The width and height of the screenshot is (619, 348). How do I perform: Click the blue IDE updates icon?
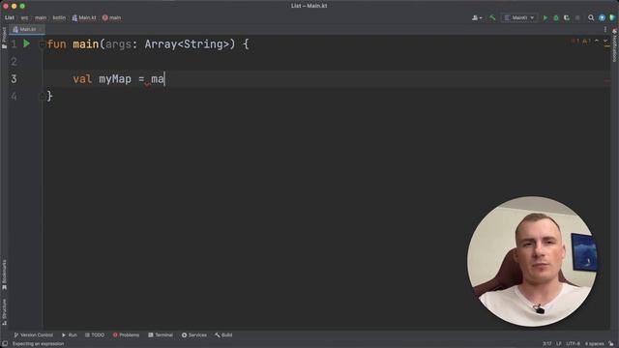pyautogui.click(x=602, y=17)
